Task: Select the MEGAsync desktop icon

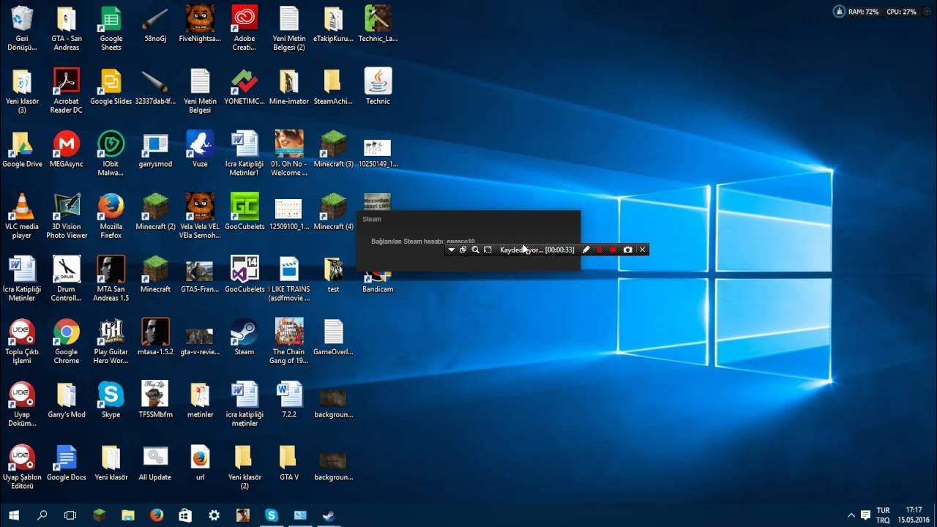Action: (67, 149)
